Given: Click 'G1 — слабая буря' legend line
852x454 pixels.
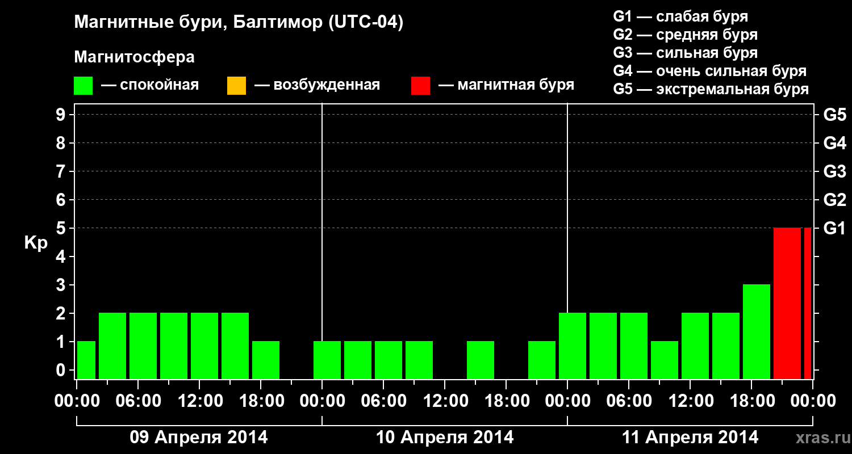Looking at the screenshot, I should (x=680, y=16).
